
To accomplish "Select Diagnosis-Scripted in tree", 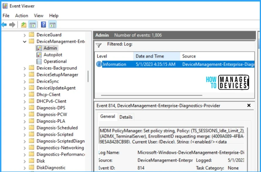I will point(55,135).
